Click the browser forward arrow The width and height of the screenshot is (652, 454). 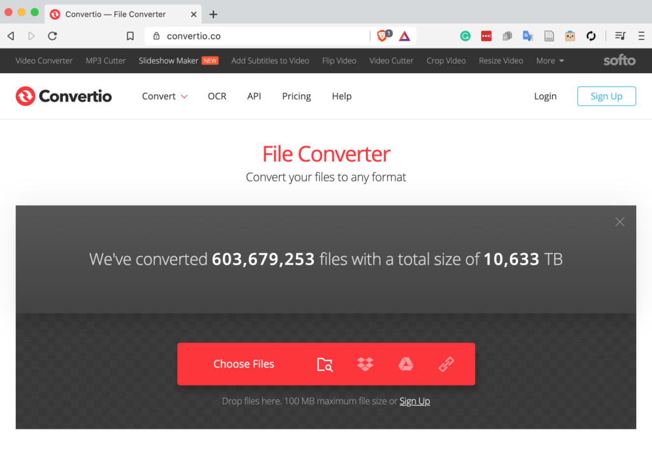pos(31,36)
